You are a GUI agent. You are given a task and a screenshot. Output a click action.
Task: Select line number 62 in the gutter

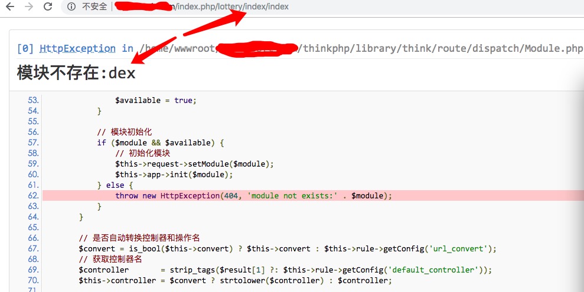[x=32, y=195]
